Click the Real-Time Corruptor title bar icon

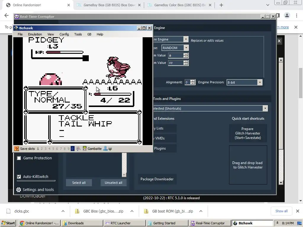coord(17,17)
